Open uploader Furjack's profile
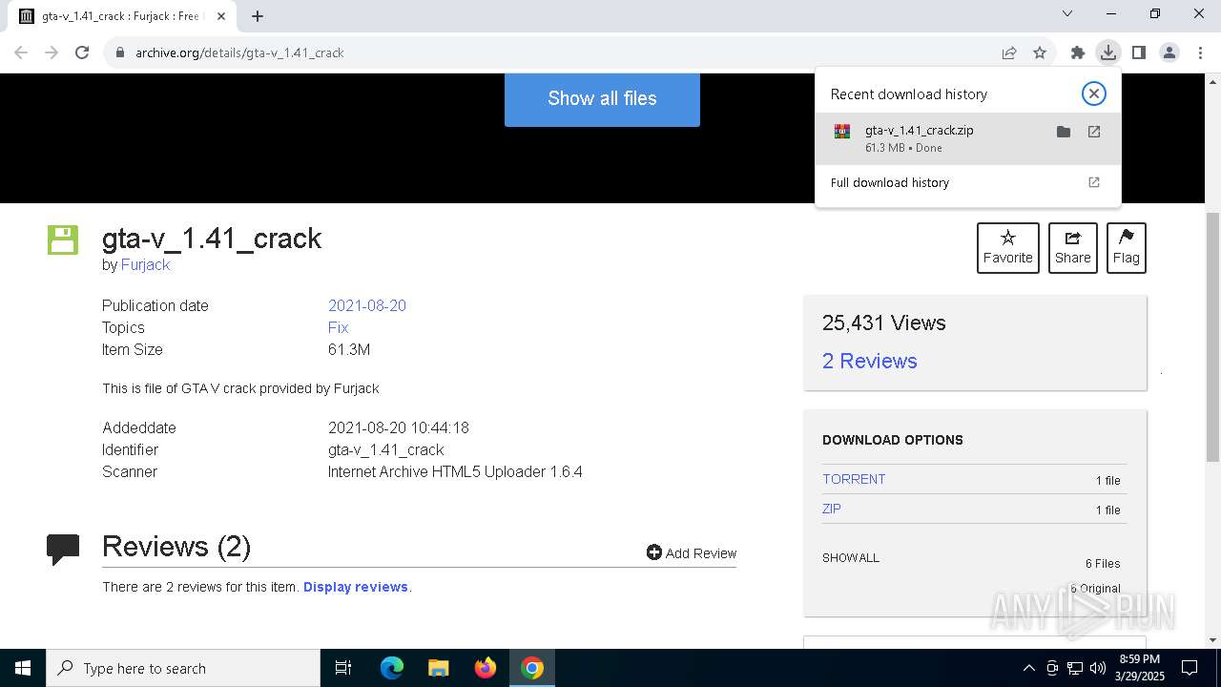This screenshot has height=687, width=1221. [145, 265]
